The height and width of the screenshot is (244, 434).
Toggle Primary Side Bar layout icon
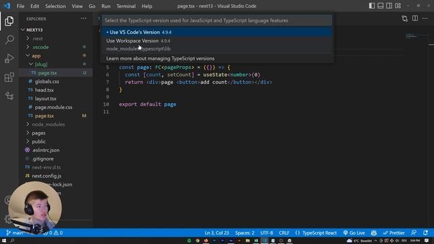click(x=372, y=6)
